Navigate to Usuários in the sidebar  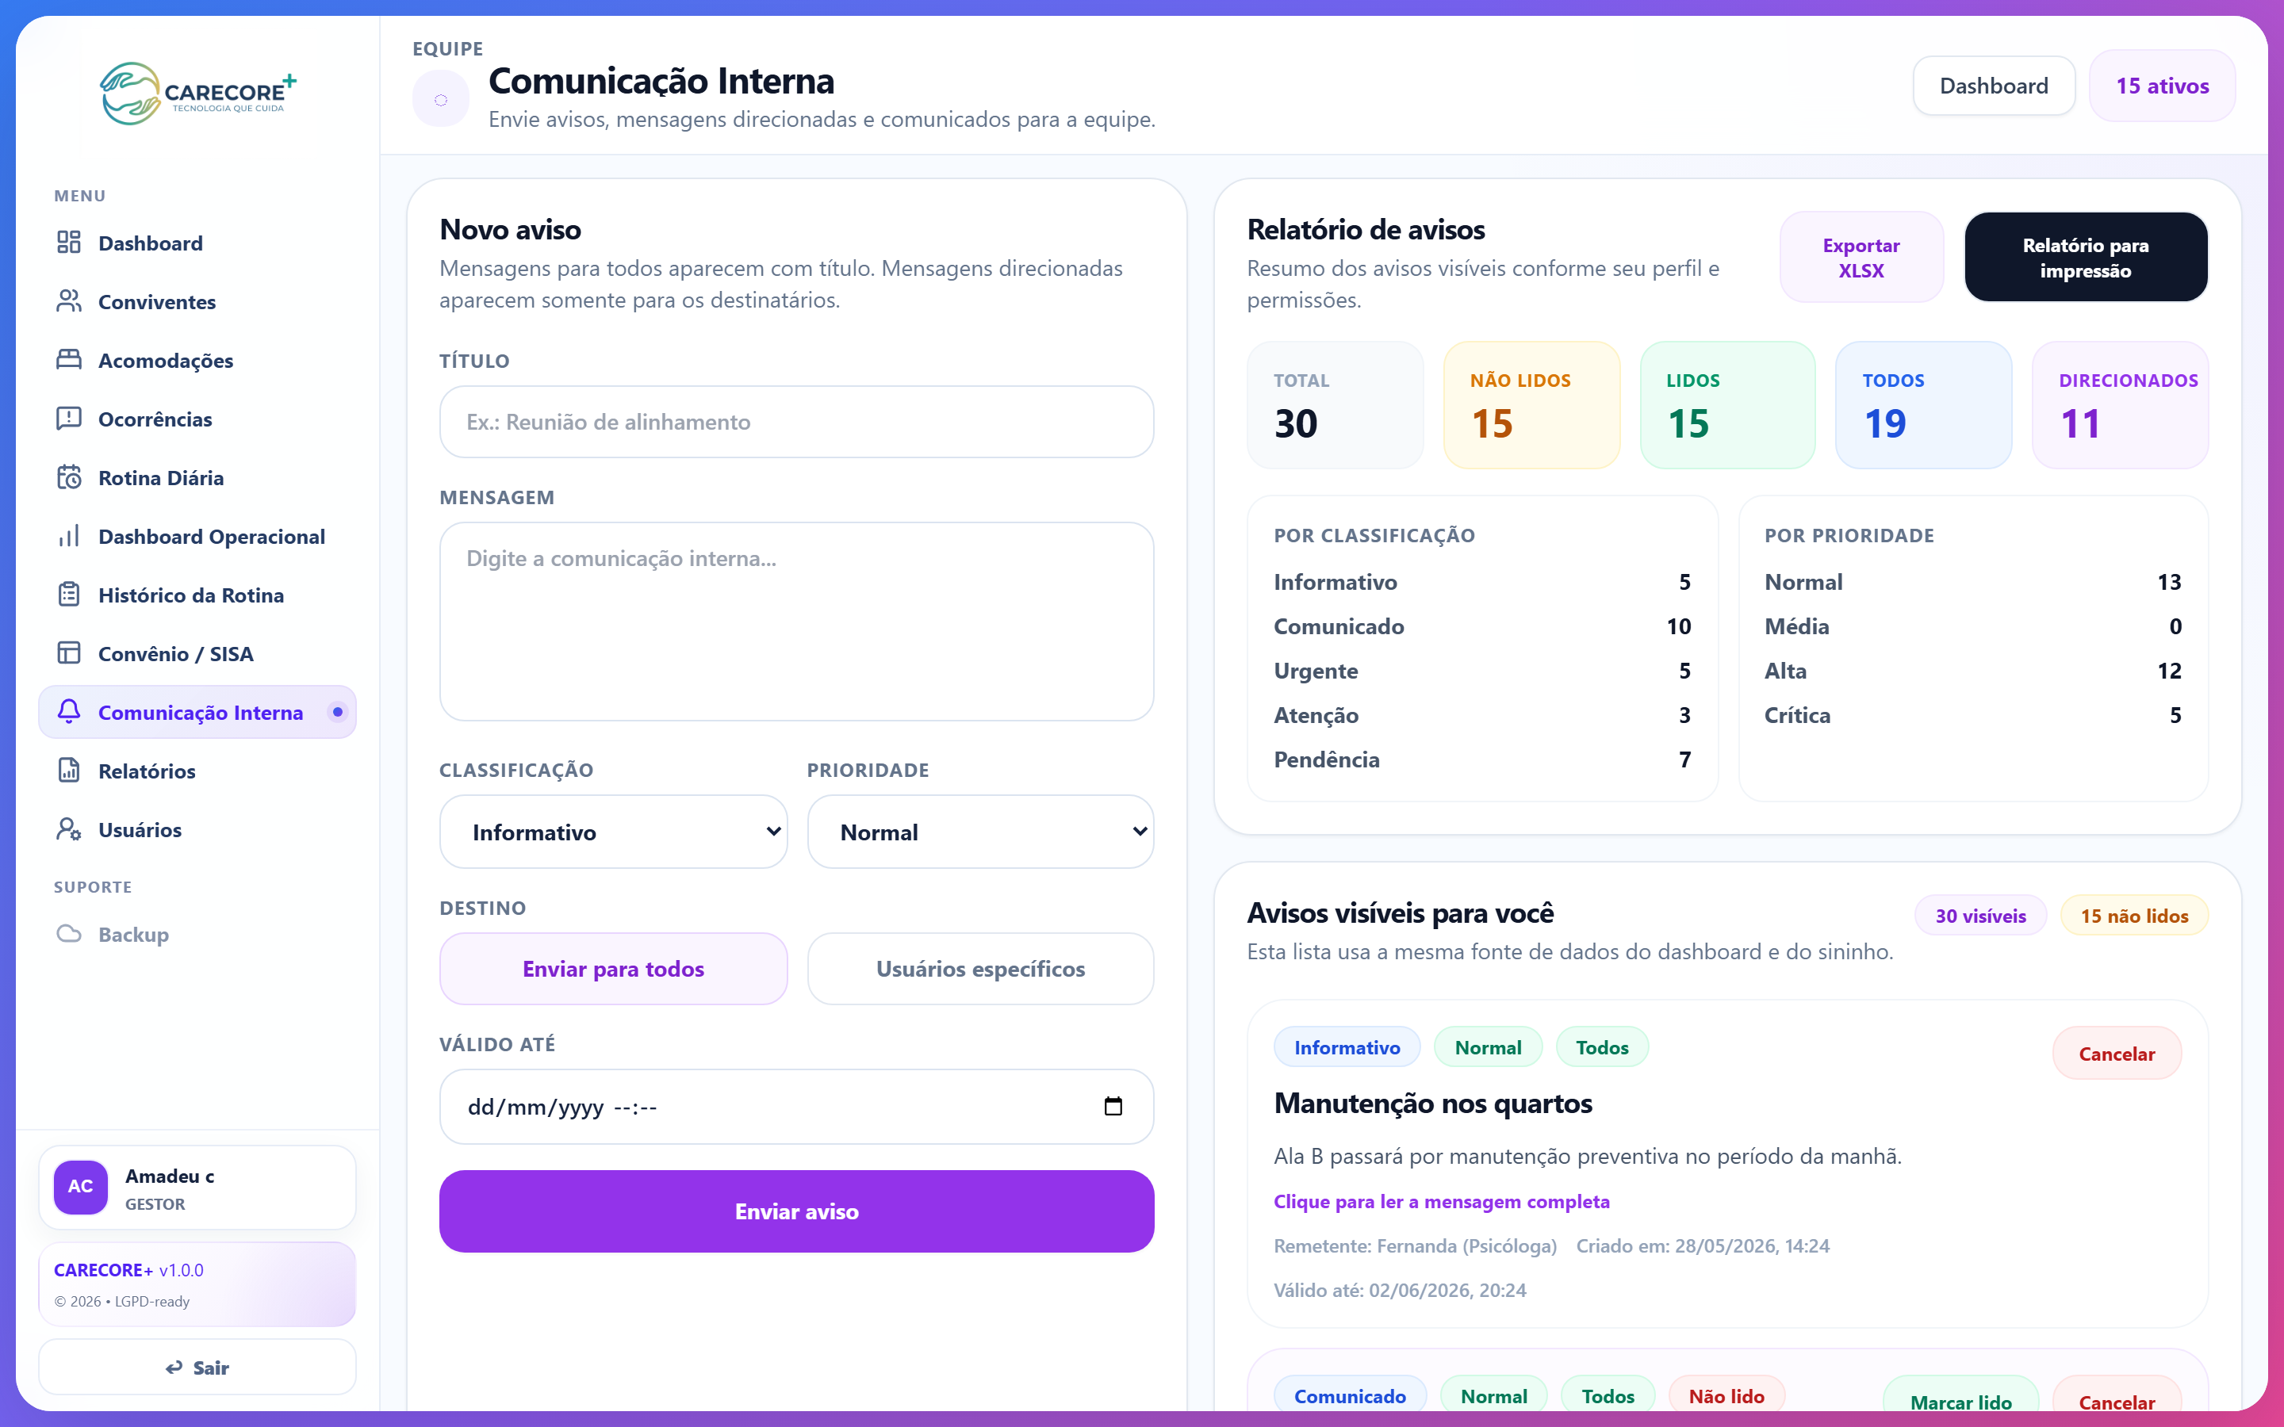pyautogui.click(x=197, y=828)
